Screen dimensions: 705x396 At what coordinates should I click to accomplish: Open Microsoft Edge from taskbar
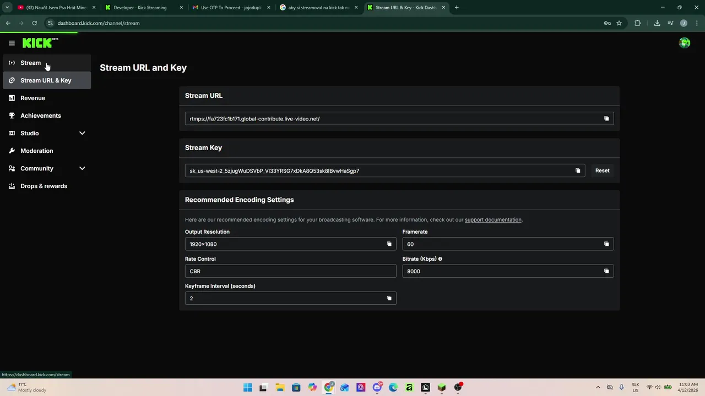(393, 387)
